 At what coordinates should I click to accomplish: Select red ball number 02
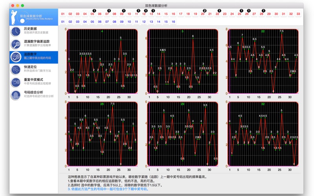70,14
